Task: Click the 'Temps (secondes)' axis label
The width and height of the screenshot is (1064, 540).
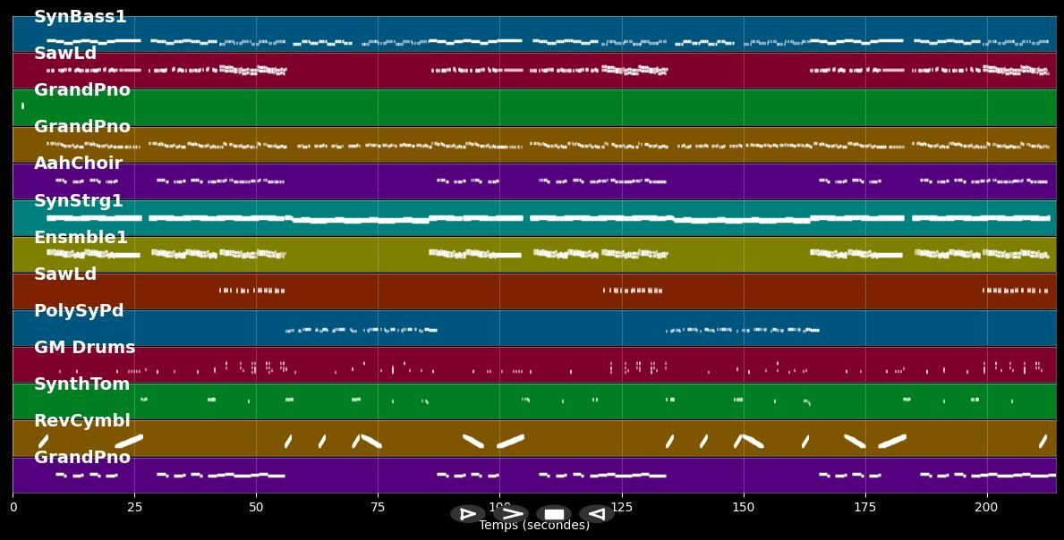Action: point(534,526)
